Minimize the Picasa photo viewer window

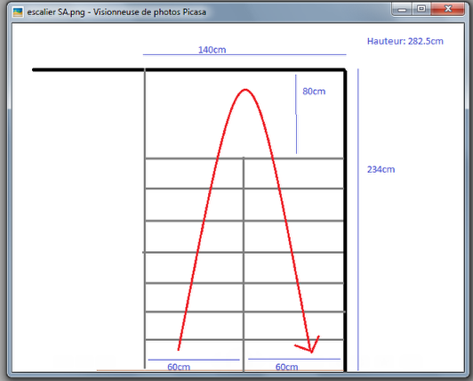[x=402, y=9]
